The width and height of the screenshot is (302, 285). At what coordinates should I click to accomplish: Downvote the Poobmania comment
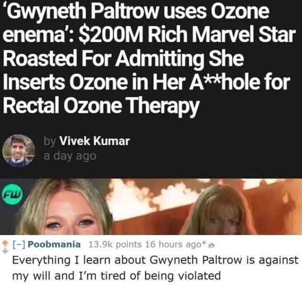pos(5,251)
